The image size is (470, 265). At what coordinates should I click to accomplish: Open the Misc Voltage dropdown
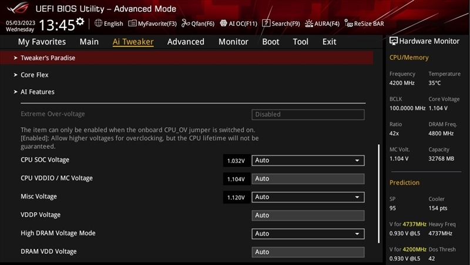click(x=308, y=197)
